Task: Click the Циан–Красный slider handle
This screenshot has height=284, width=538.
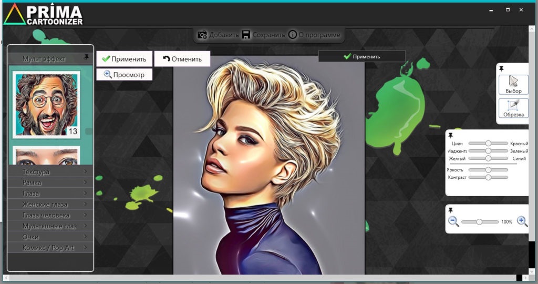Action: point(488,143)
